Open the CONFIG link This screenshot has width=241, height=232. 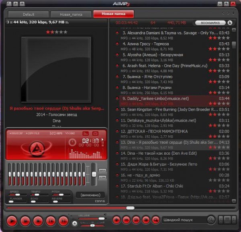100,201
